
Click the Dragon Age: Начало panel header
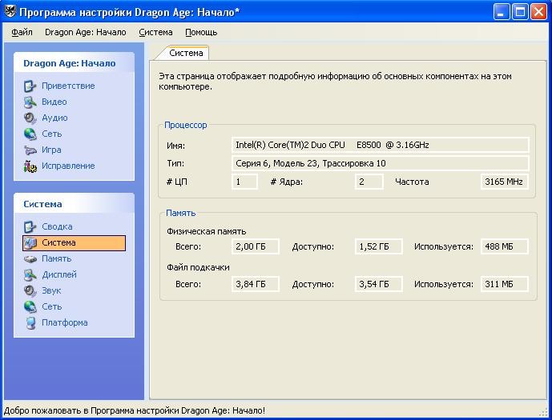click(74, 63)
